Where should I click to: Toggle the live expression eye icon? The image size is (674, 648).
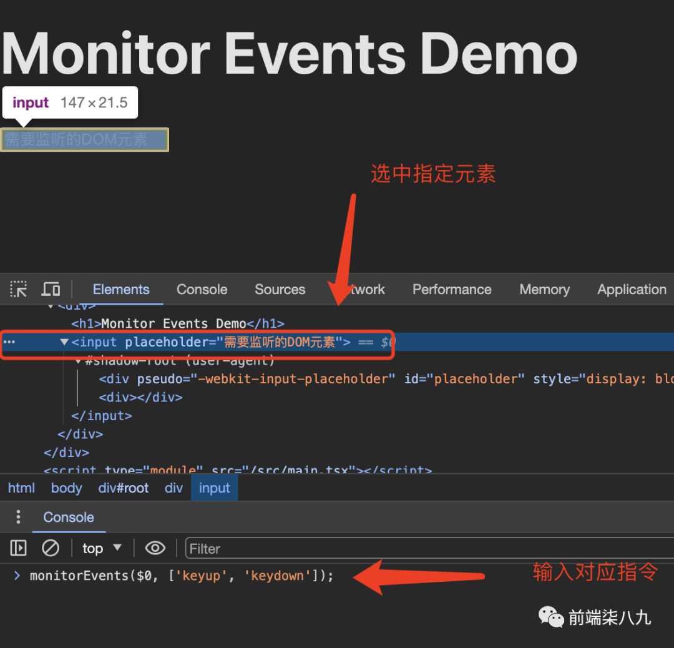(155, 548)
